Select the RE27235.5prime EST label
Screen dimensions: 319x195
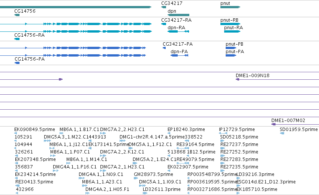click(x=239, y=167)
